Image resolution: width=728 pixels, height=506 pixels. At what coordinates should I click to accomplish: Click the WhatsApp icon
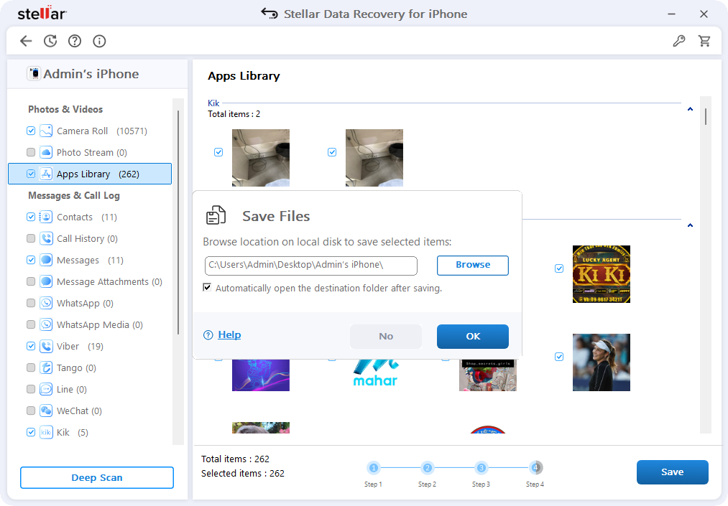point(46,303)
